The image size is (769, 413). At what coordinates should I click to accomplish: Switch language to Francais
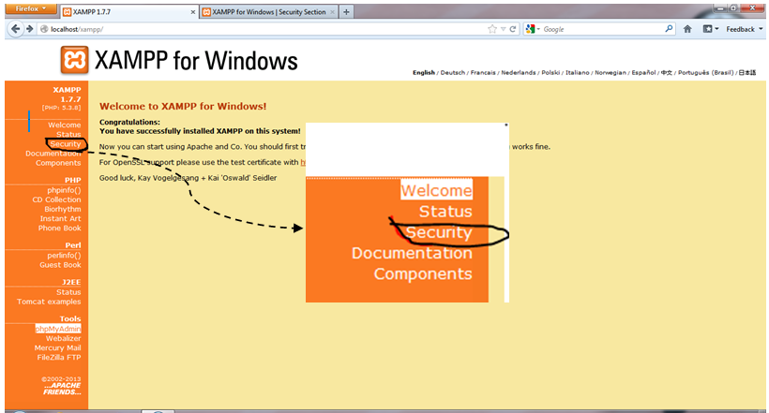[483, 72]
